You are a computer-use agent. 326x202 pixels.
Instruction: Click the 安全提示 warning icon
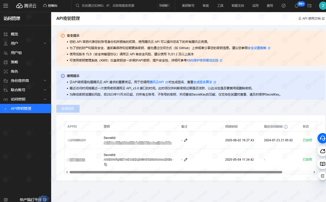63,36
